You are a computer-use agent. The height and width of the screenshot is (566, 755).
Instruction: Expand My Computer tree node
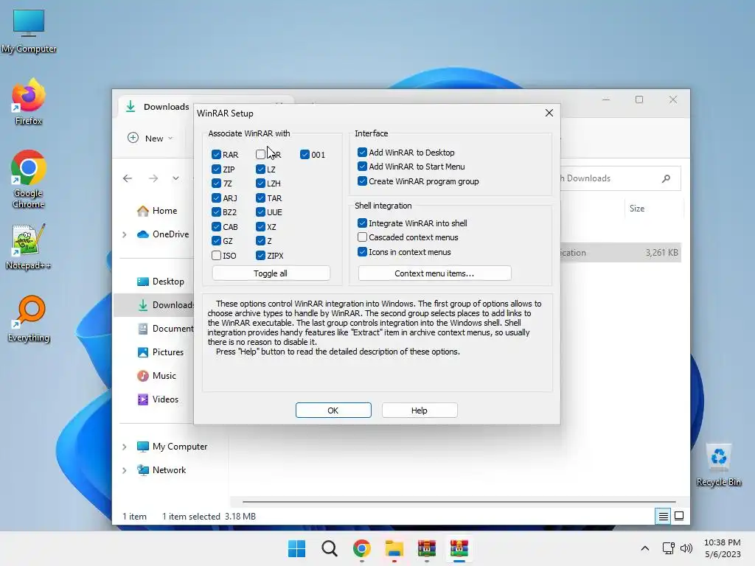coord(124,447)
